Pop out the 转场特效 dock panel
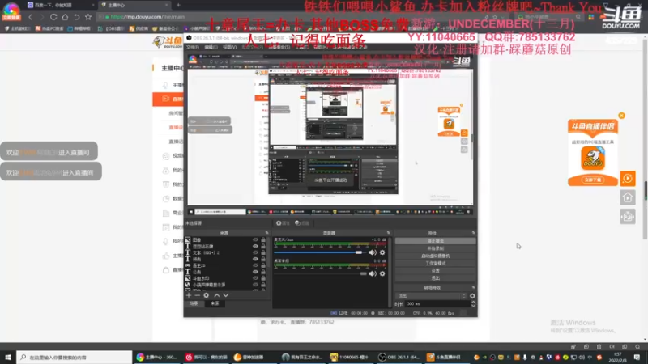Screen dimensions: 648x364 point(473,287)
